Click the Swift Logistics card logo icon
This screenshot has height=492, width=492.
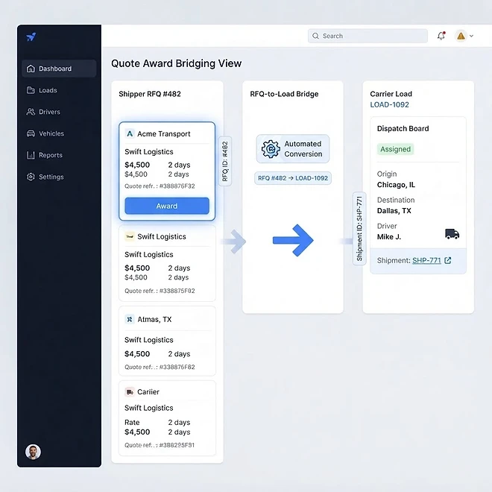pos(130,236)
